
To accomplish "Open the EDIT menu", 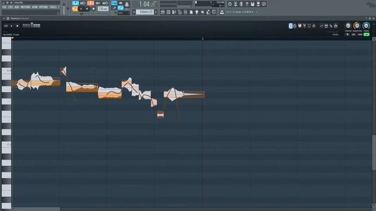I will pyautogui.click(x=11, y=7).
